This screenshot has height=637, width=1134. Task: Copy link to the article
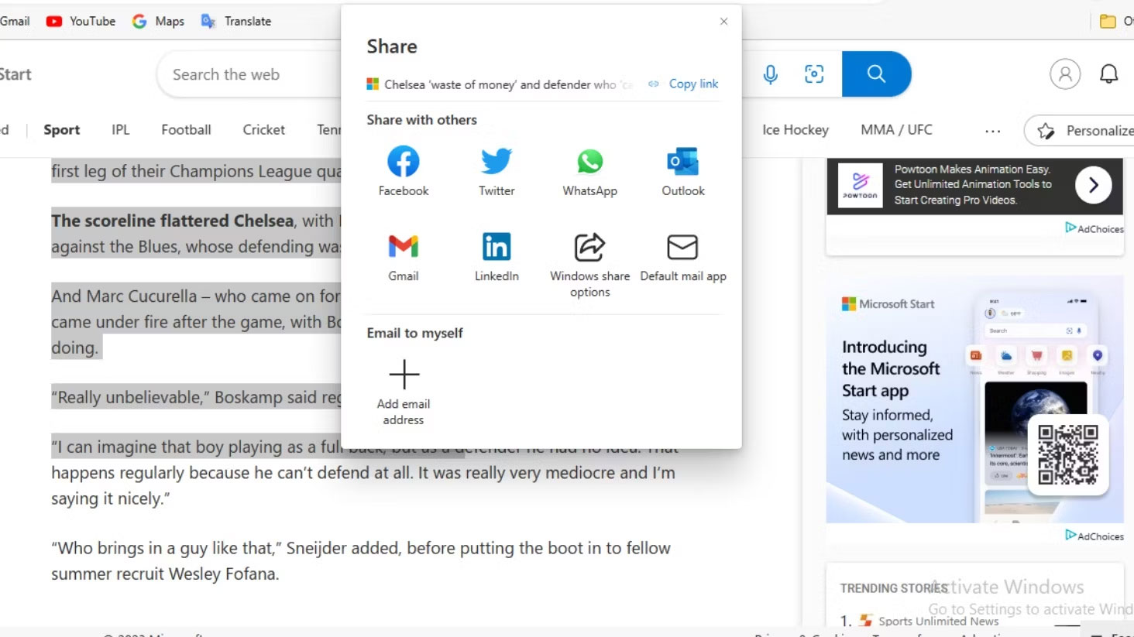click(684, 84)
